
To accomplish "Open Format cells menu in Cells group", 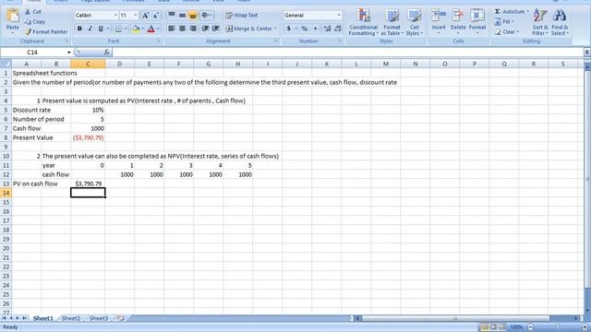I will 477,21.
